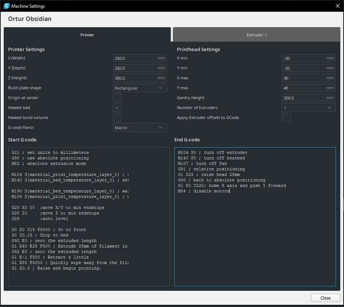Focus the Z (Height) input field
The image size is (344, 307).
tap(140, 78)
